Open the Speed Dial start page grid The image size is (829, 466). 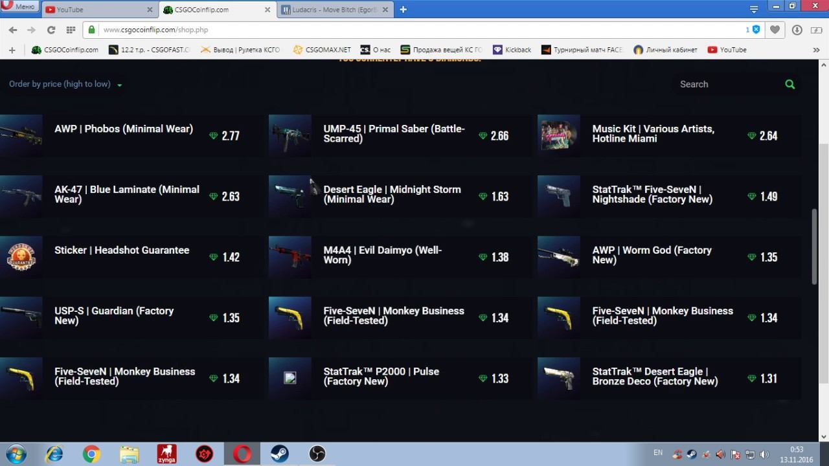click(x=71, y=30)
